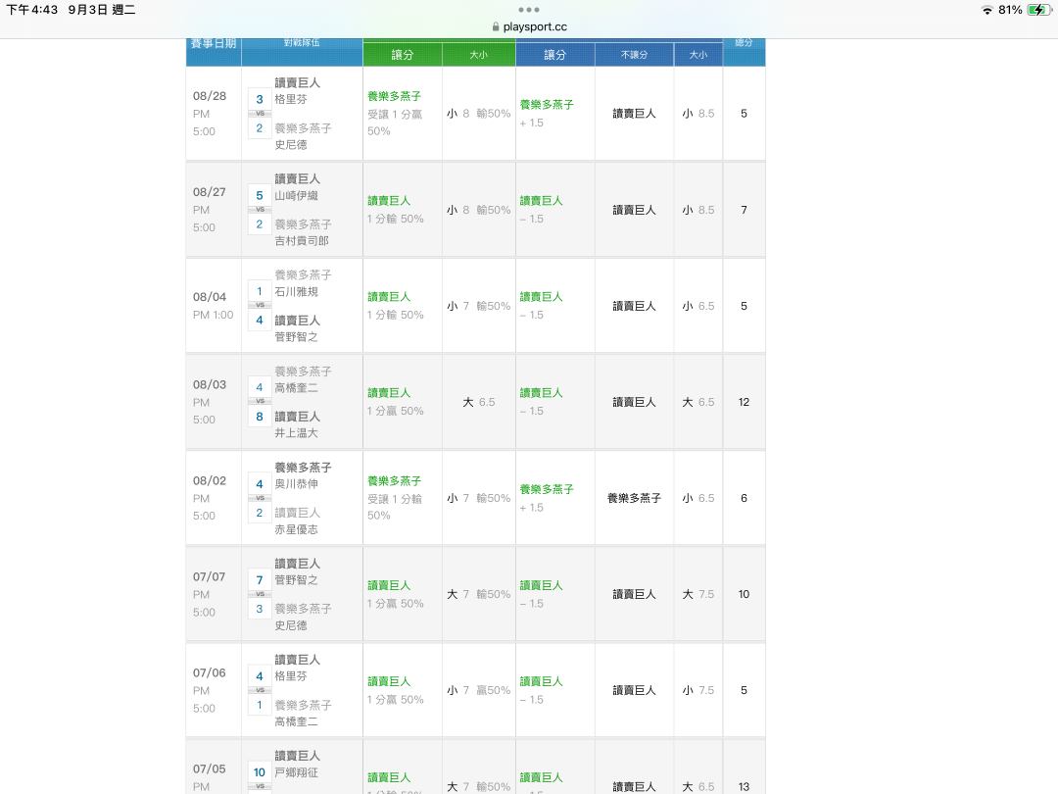Tap 小 7 輸50% in the 08/04 row
Image resolution: width=1058 pixels, height=794 pixels.
point(479,306)
